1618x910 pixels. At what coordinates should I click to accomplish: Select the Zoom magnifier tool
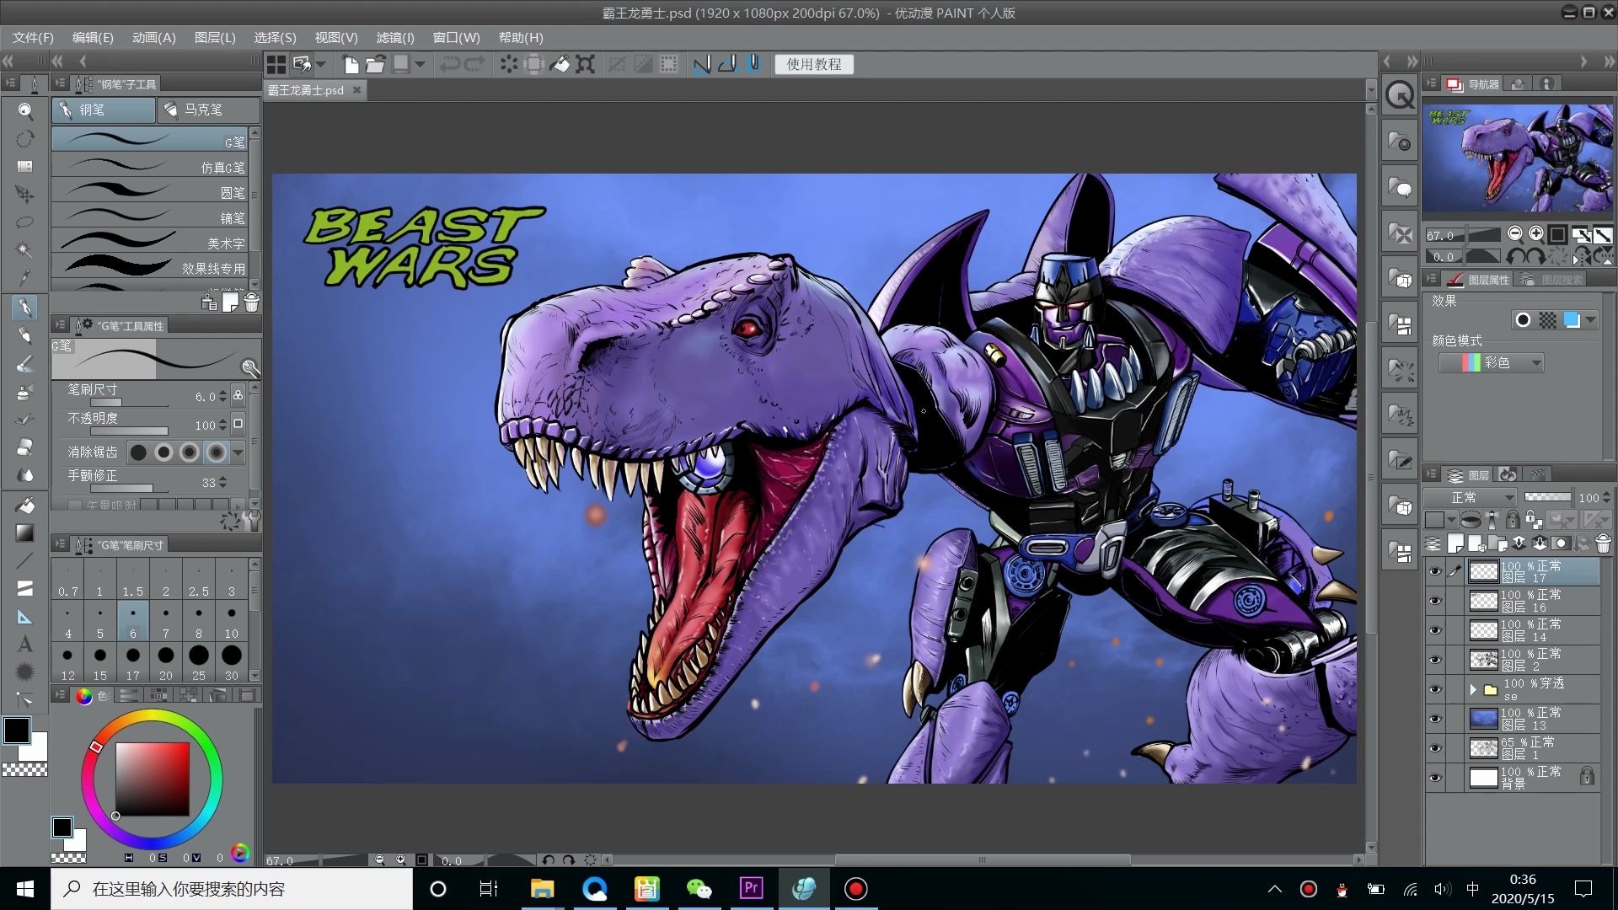[x=25, y=111]
